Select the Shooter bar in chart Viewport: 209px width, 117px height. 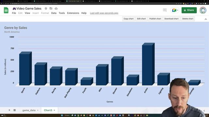point(118,71)
